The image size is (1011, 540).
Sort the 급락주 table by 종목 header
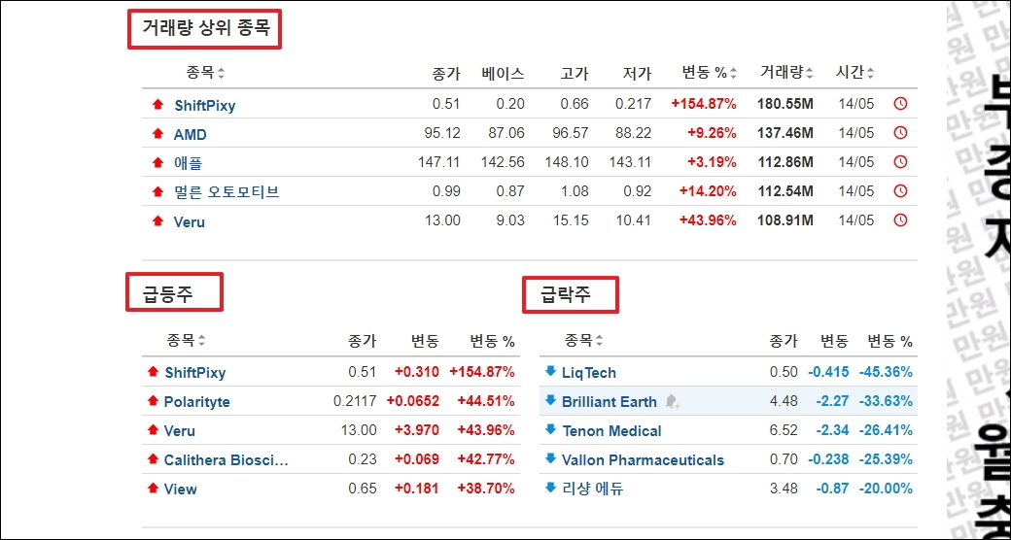pyautogui.click(x=584, y=340)
